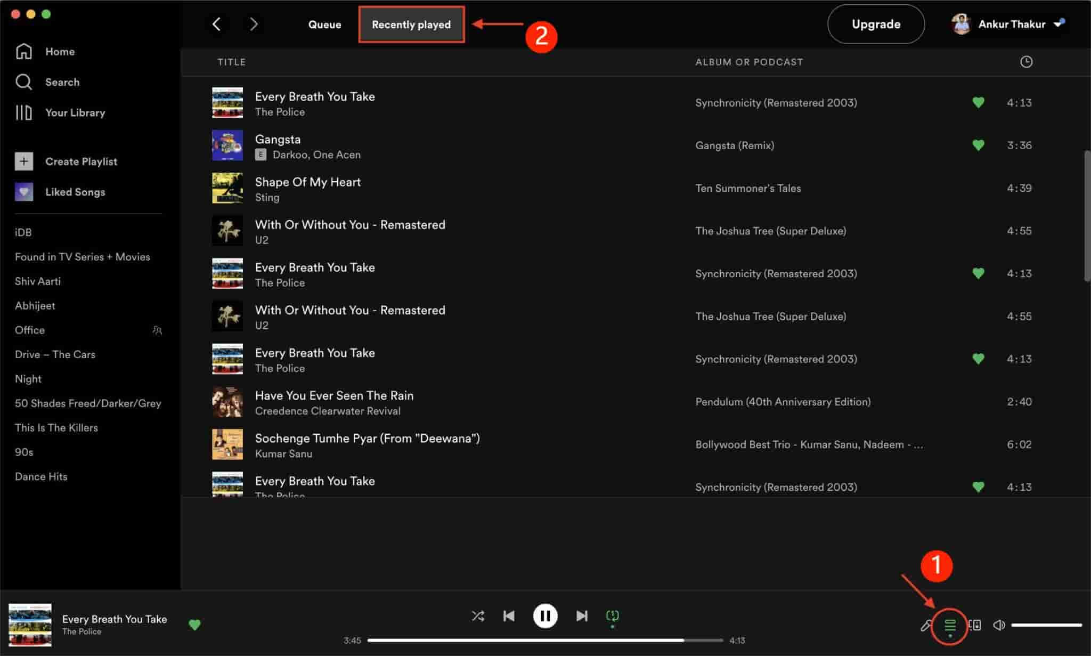Drag the playback progress slider
Viewport: 1091px width, 656px height.
coord(547,641)
